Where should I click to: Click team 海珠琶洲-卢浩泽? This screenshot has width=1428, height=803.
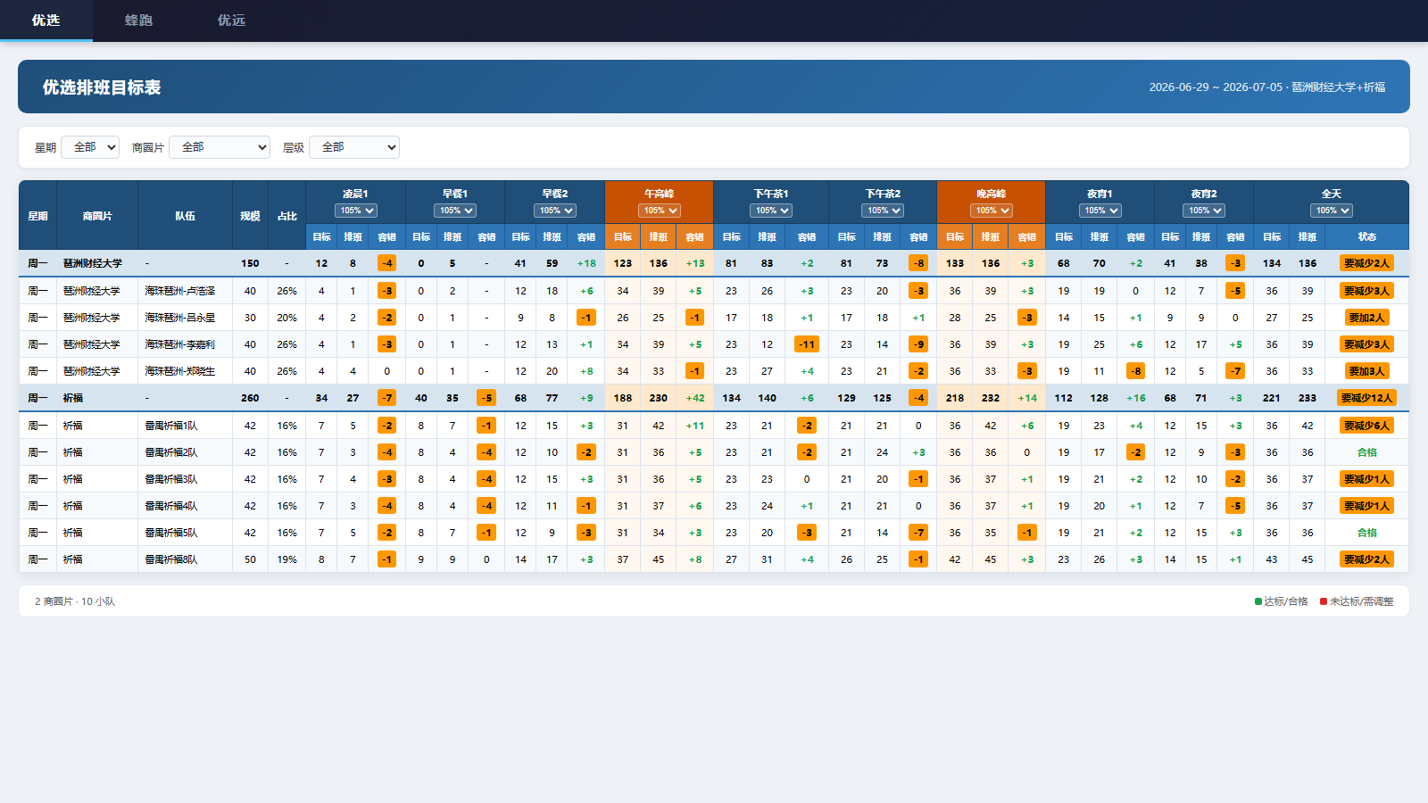(x=180, y=291)
